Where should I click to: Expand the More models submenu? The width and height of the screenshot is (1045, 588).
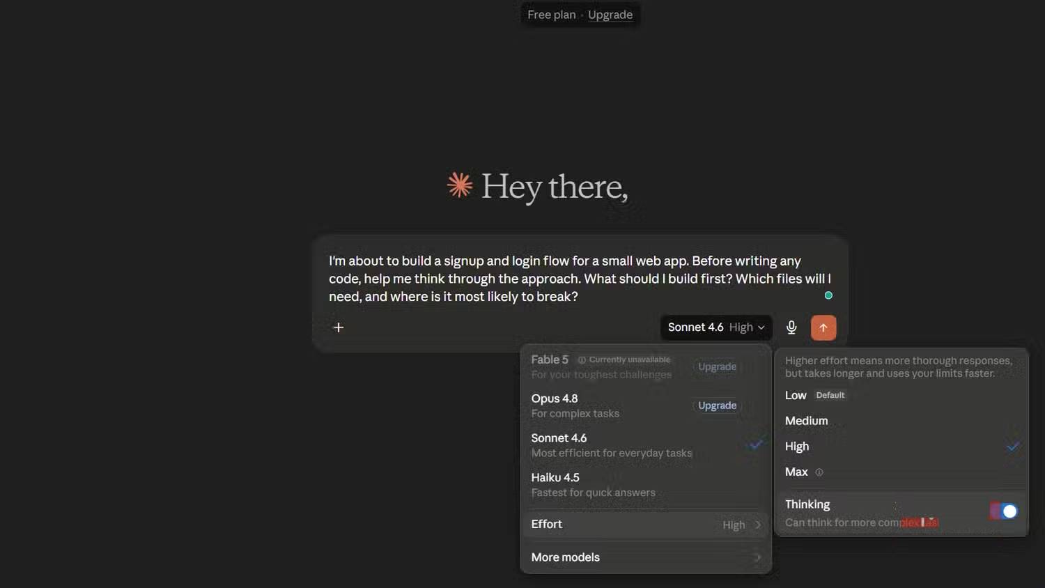click(x=646, y=557)
